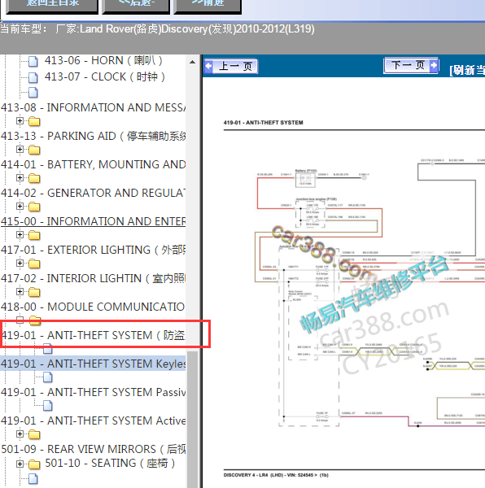
Task: Click the 当前车型 Land Rover Discovery label
Action: 157,29
